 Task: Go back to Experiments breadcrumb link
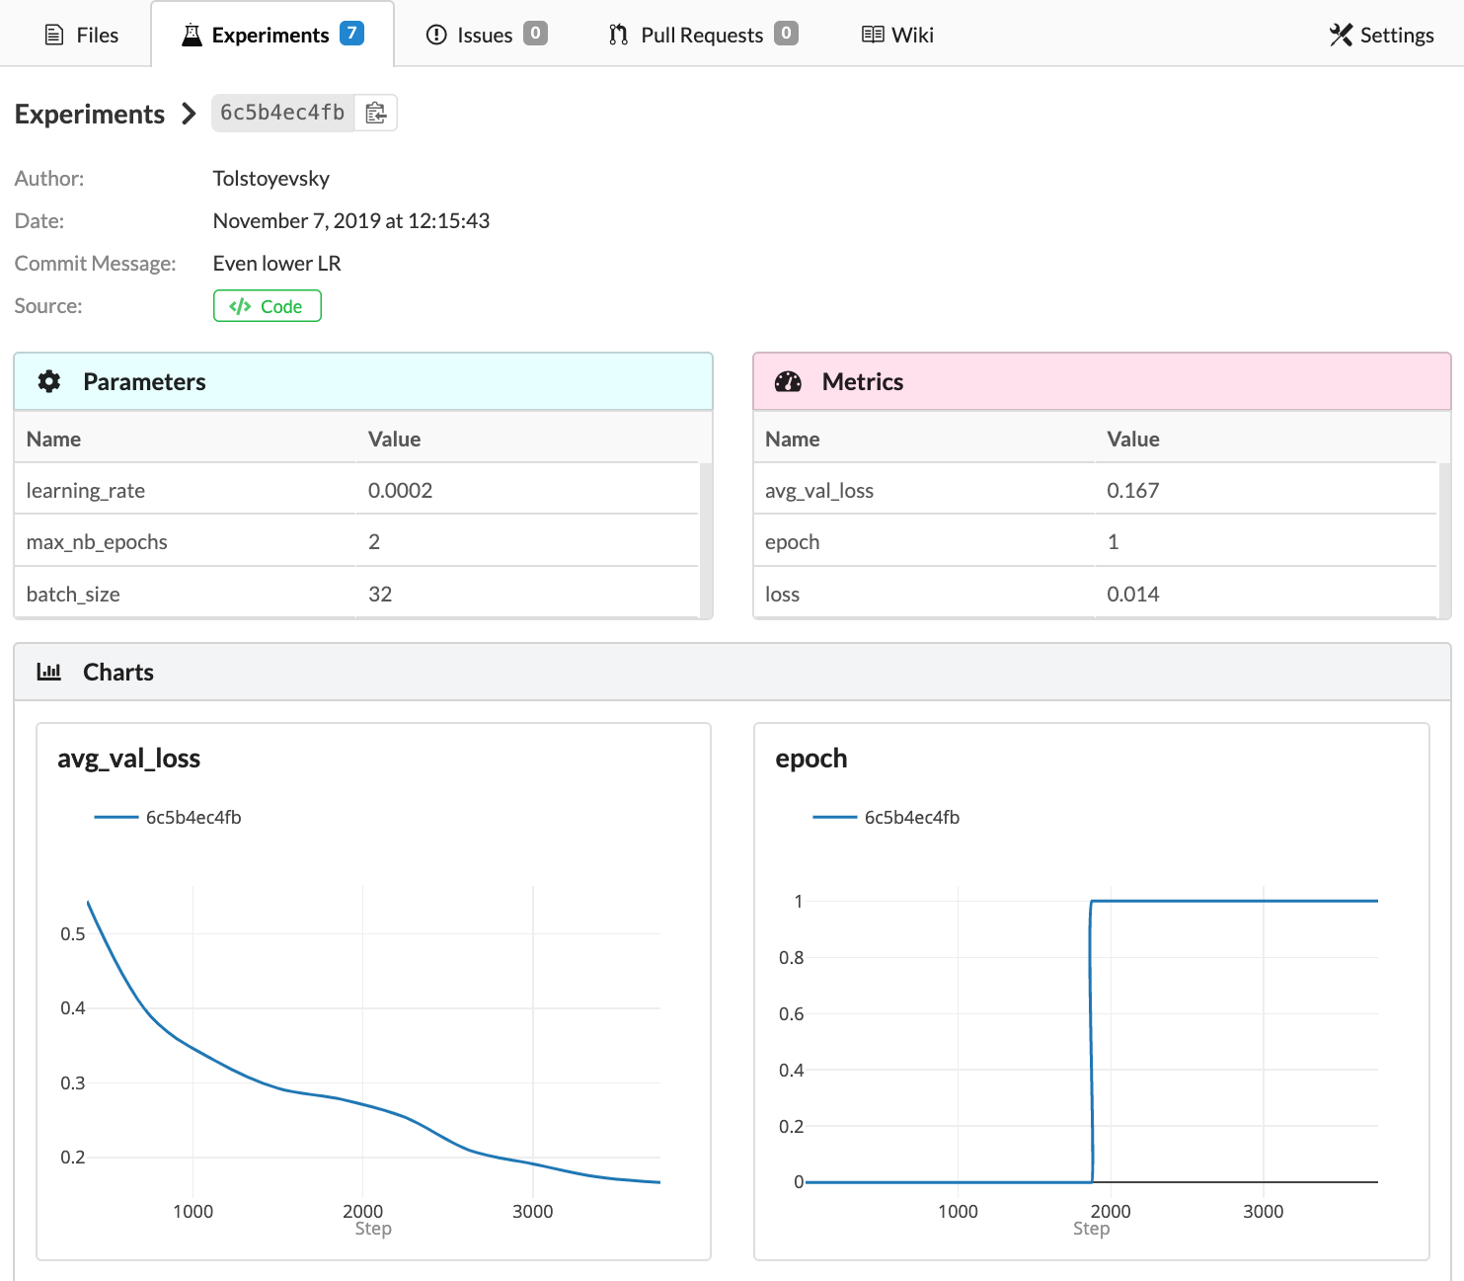coord(90,115)
